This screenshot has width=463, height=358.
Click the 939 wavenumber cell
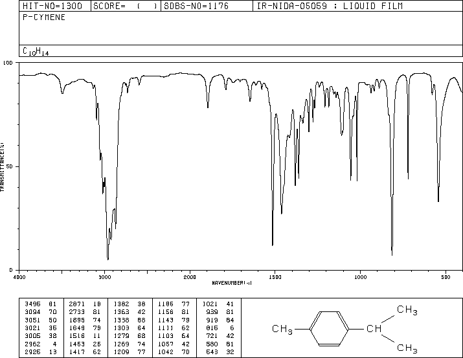click(x=212, y=311)
